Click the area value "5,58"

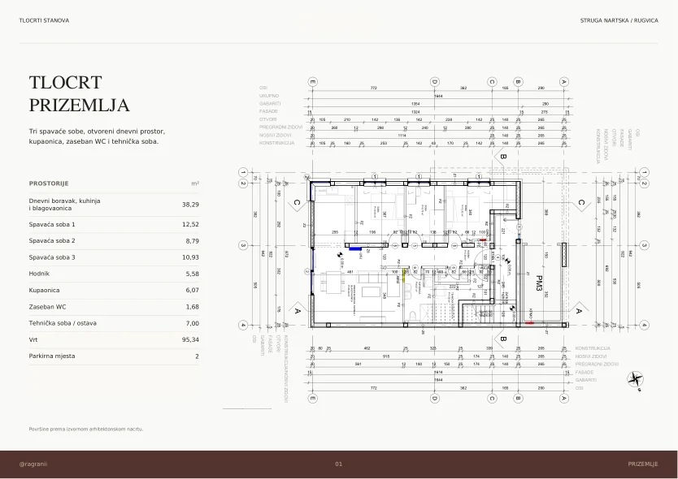pyautogui.click(x=193, y=274)
